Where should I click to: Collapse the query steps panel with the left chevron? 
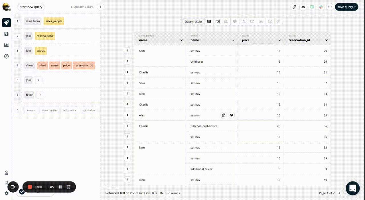pyautogui.click(x=100, y=7)
